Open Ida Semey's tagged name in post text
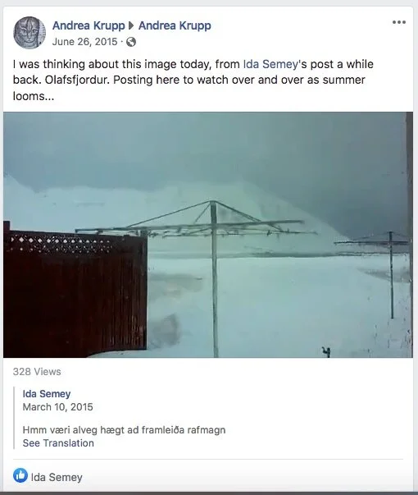Screen dimensions: 418x495 [x=270, y=64]
